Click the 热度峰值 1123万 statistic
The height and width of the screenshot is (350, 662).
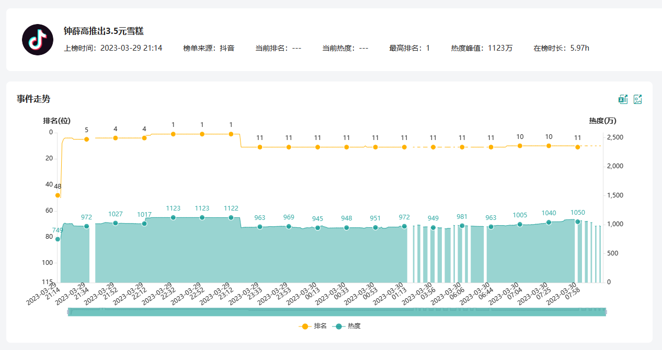[482, 48]
